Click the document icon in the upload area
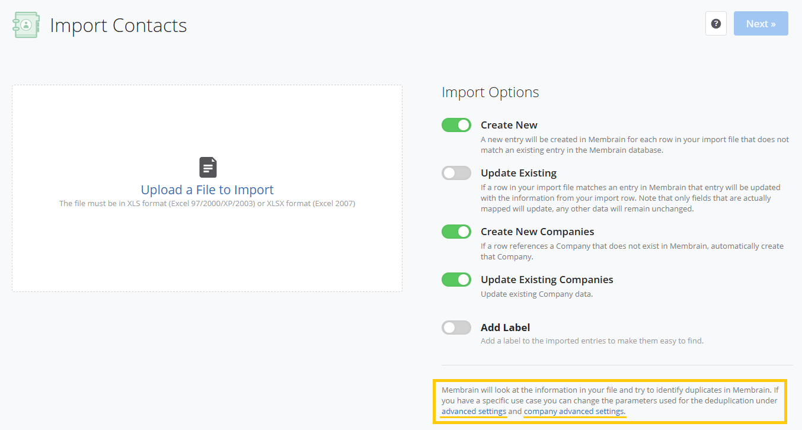Screen dimensions: 802x430 (x=207, y=168)
